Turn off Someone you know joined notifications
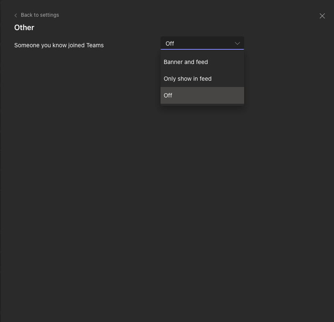The height and width of the screenshot is (322, 334). point(202,95)
